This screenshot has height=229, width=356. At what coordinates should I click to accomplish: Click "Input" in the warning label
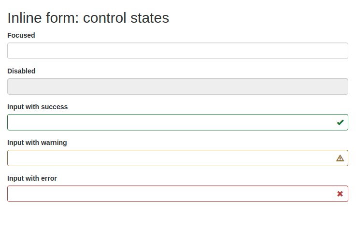16,143
